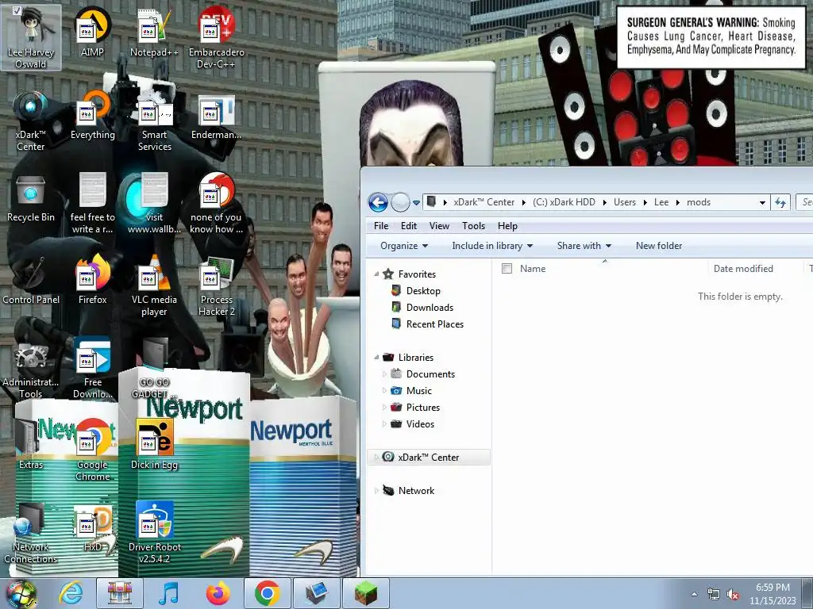Open the address bar history dropdown arrow

[x=762, y=202]
